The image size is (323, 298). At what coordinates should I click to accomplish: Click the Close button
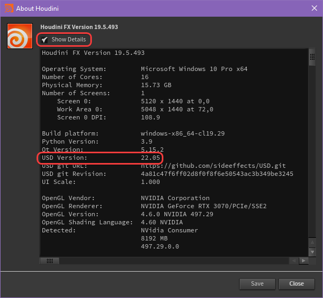coord(297,283)
